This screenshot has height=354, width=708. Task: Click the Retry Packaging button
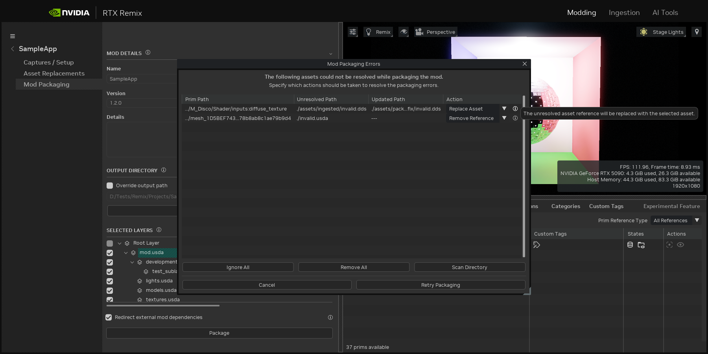coord(440,285)
